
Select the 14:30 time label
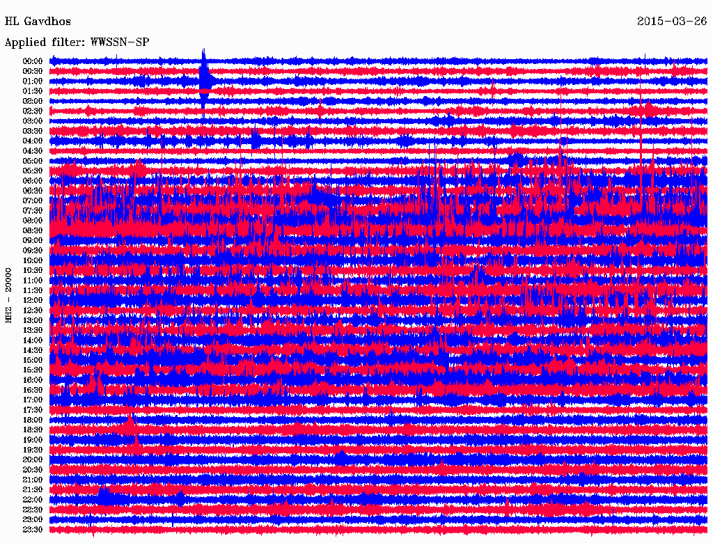[33, 350]
